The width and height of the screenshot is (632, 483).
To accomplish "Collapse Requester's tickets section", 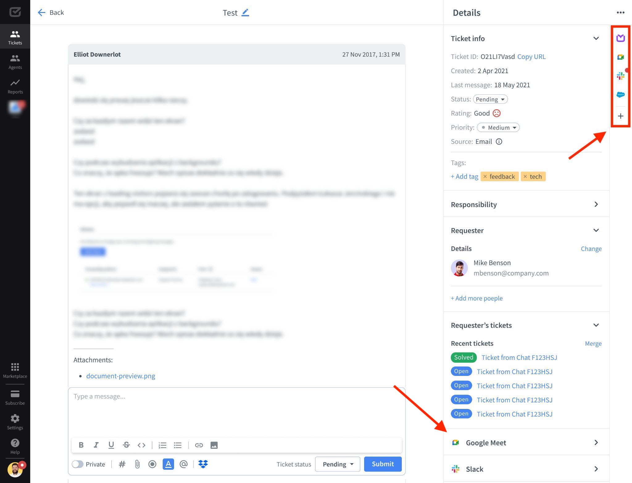I will (596, 325).
